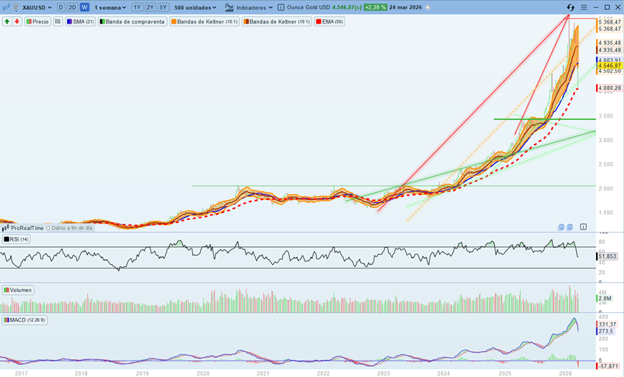
Task: Click the sync/refresh arrows icon
Action: [x=570, y=7]
